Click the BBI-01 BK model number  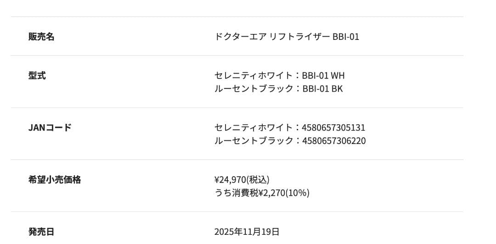pos(322,89)
